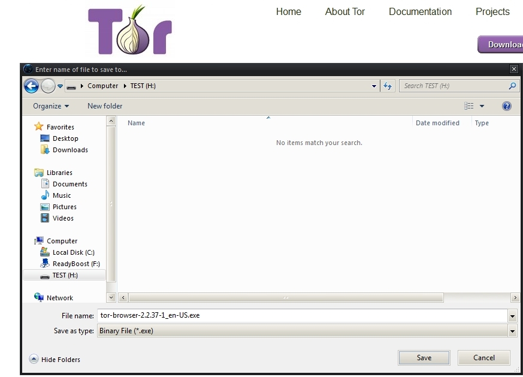Open the Organize menu

[51, 106]
